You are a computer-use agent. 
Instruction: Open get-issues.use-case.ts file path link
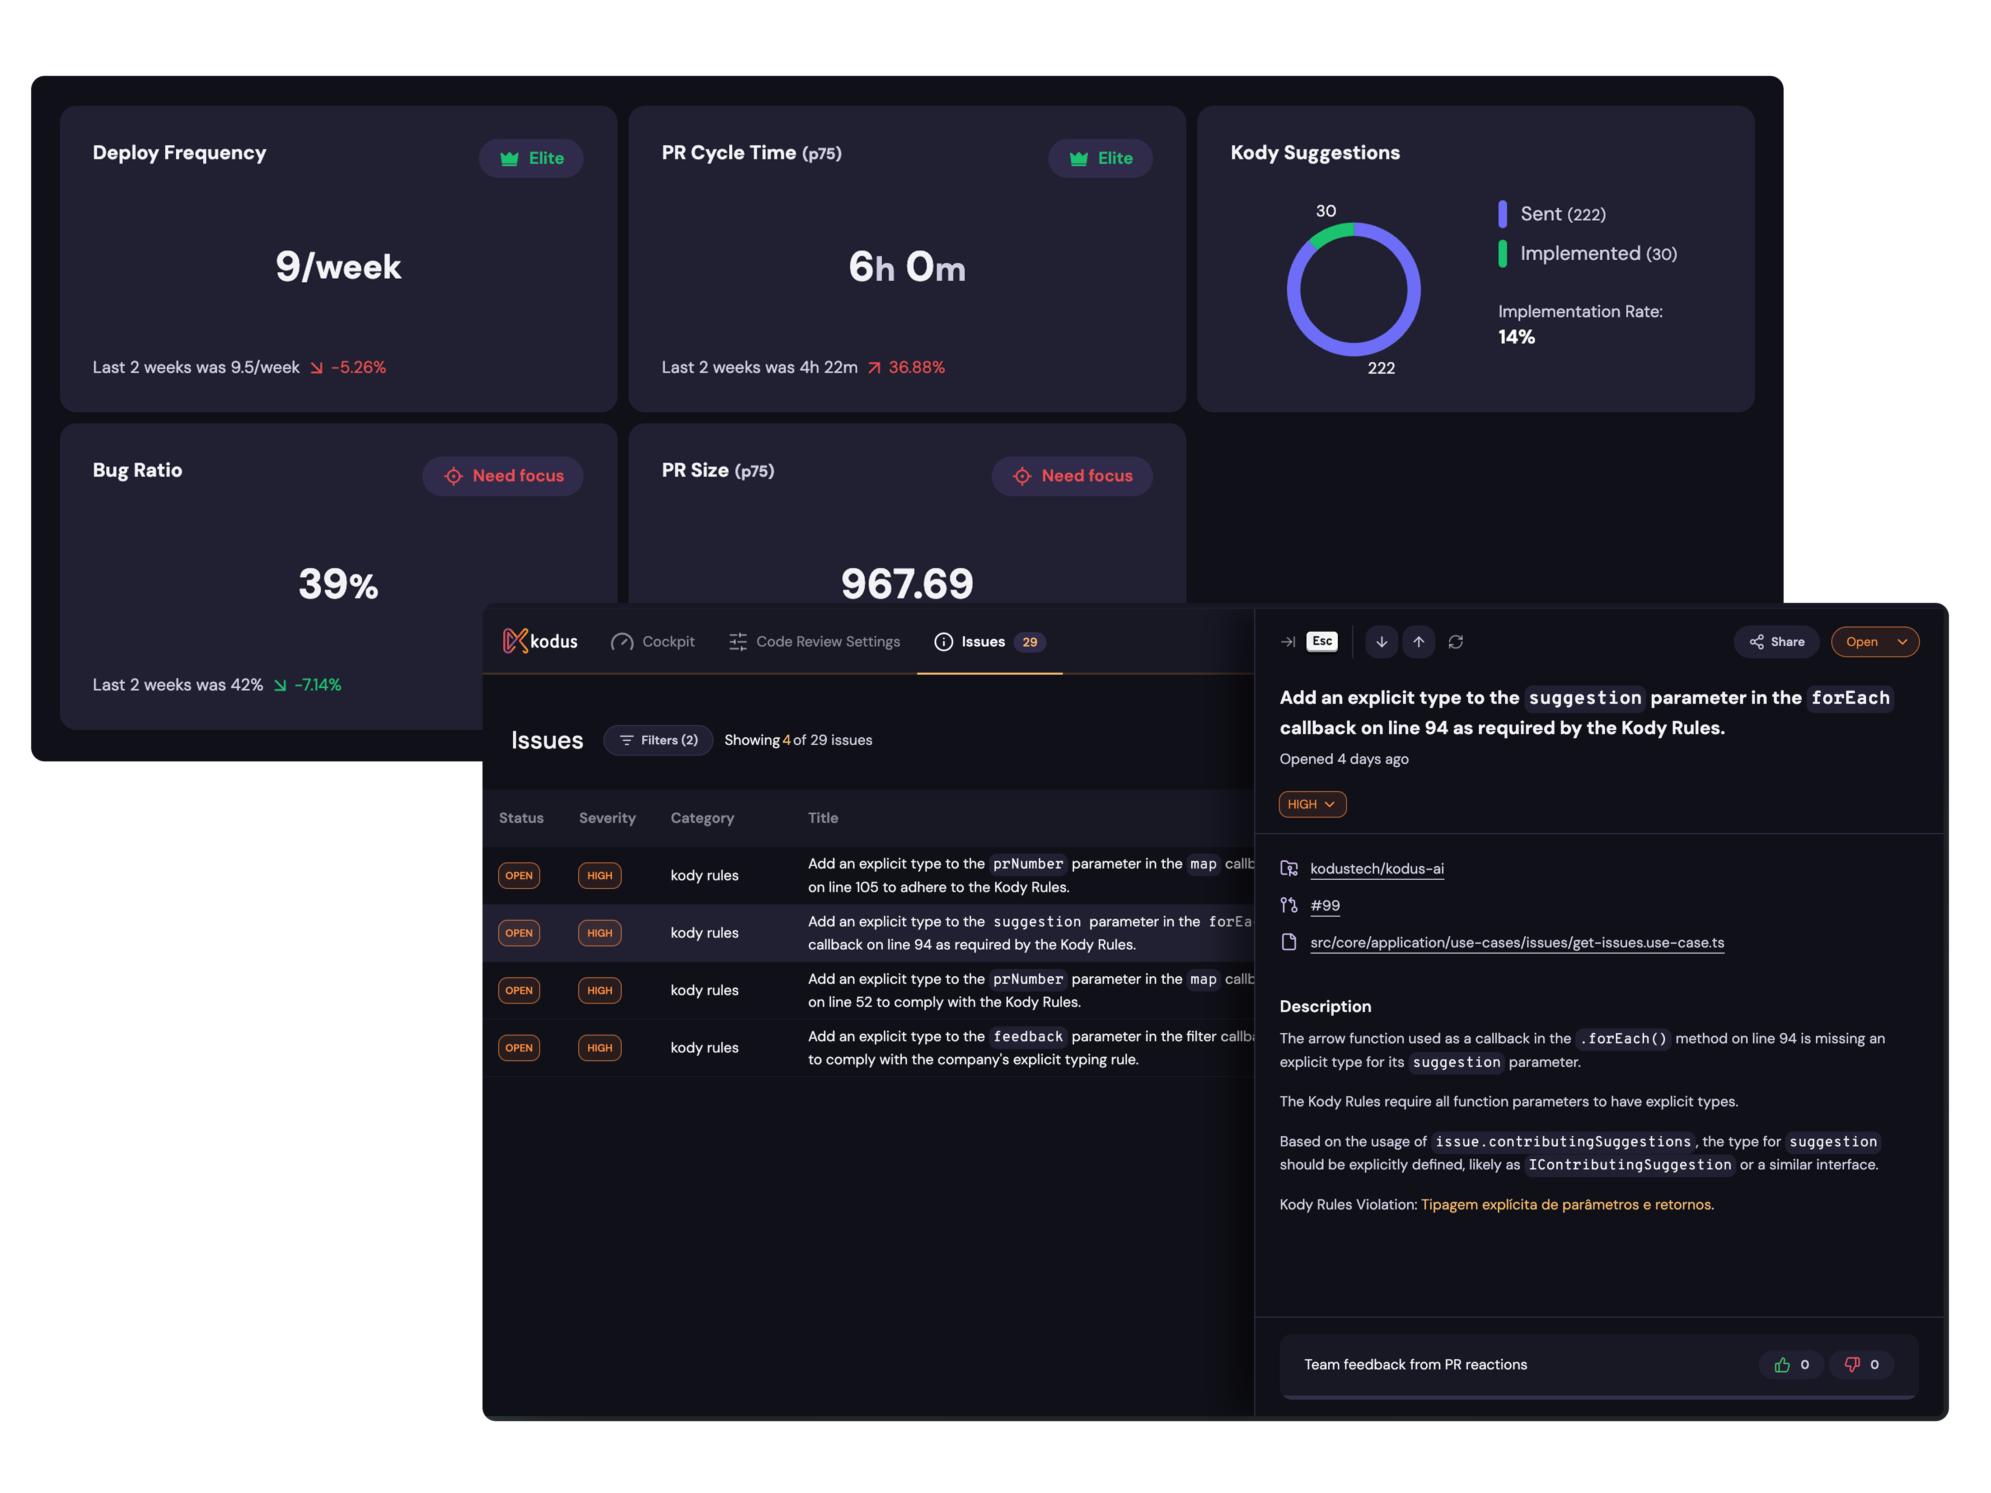pos(1517,942)
